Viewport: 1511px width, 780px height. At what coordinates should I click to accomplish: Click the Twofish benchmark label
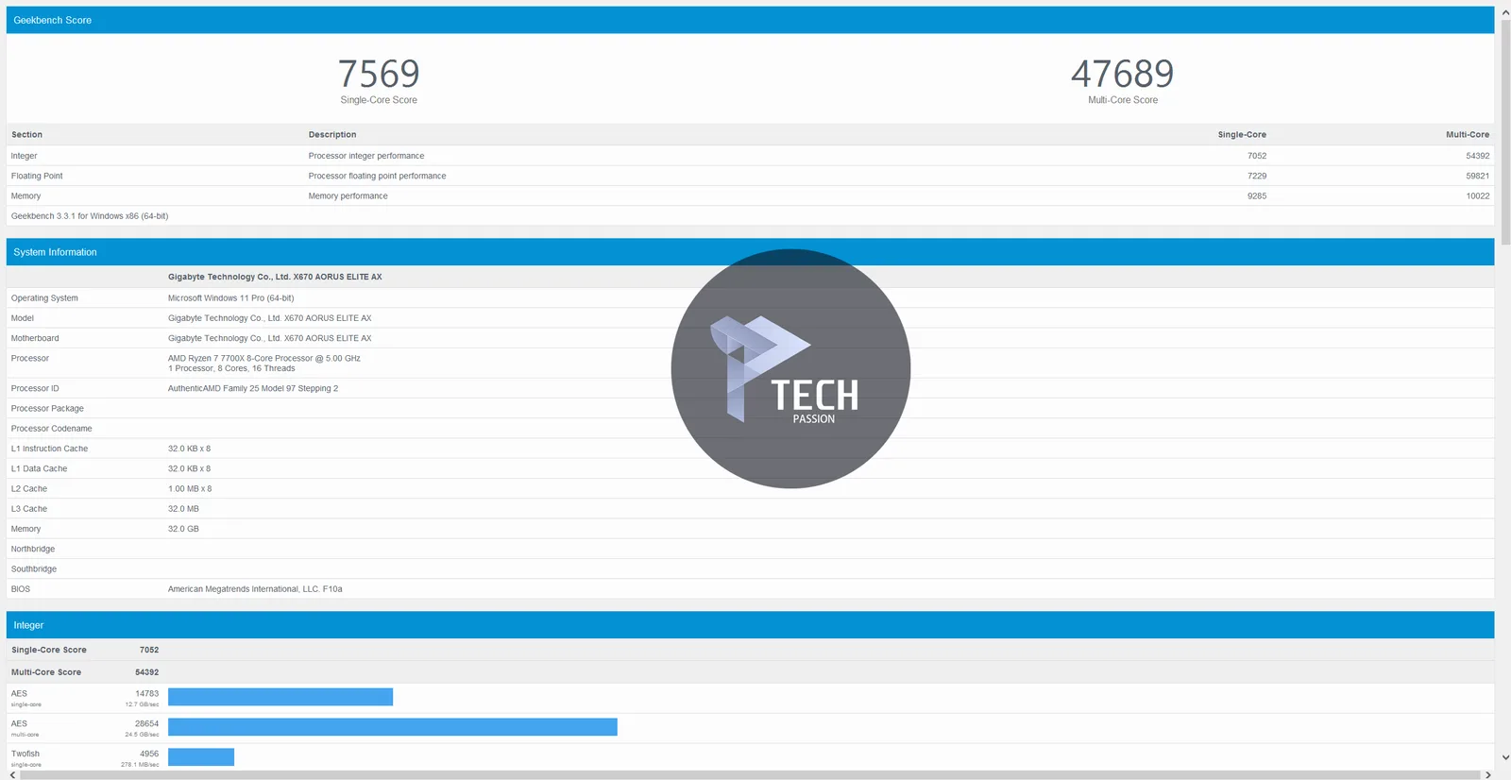[x=25, y=754]
